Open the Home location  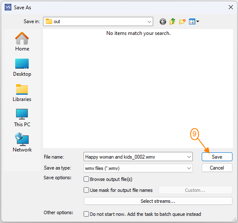22,42
